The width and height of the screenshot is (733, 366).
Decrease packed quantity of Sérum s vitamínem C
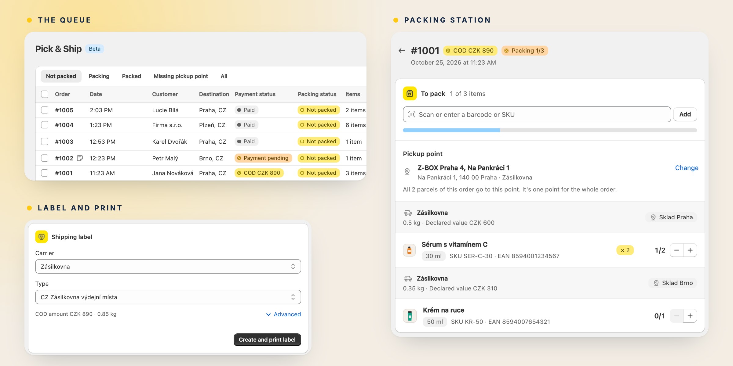click(x=677, y=250)
